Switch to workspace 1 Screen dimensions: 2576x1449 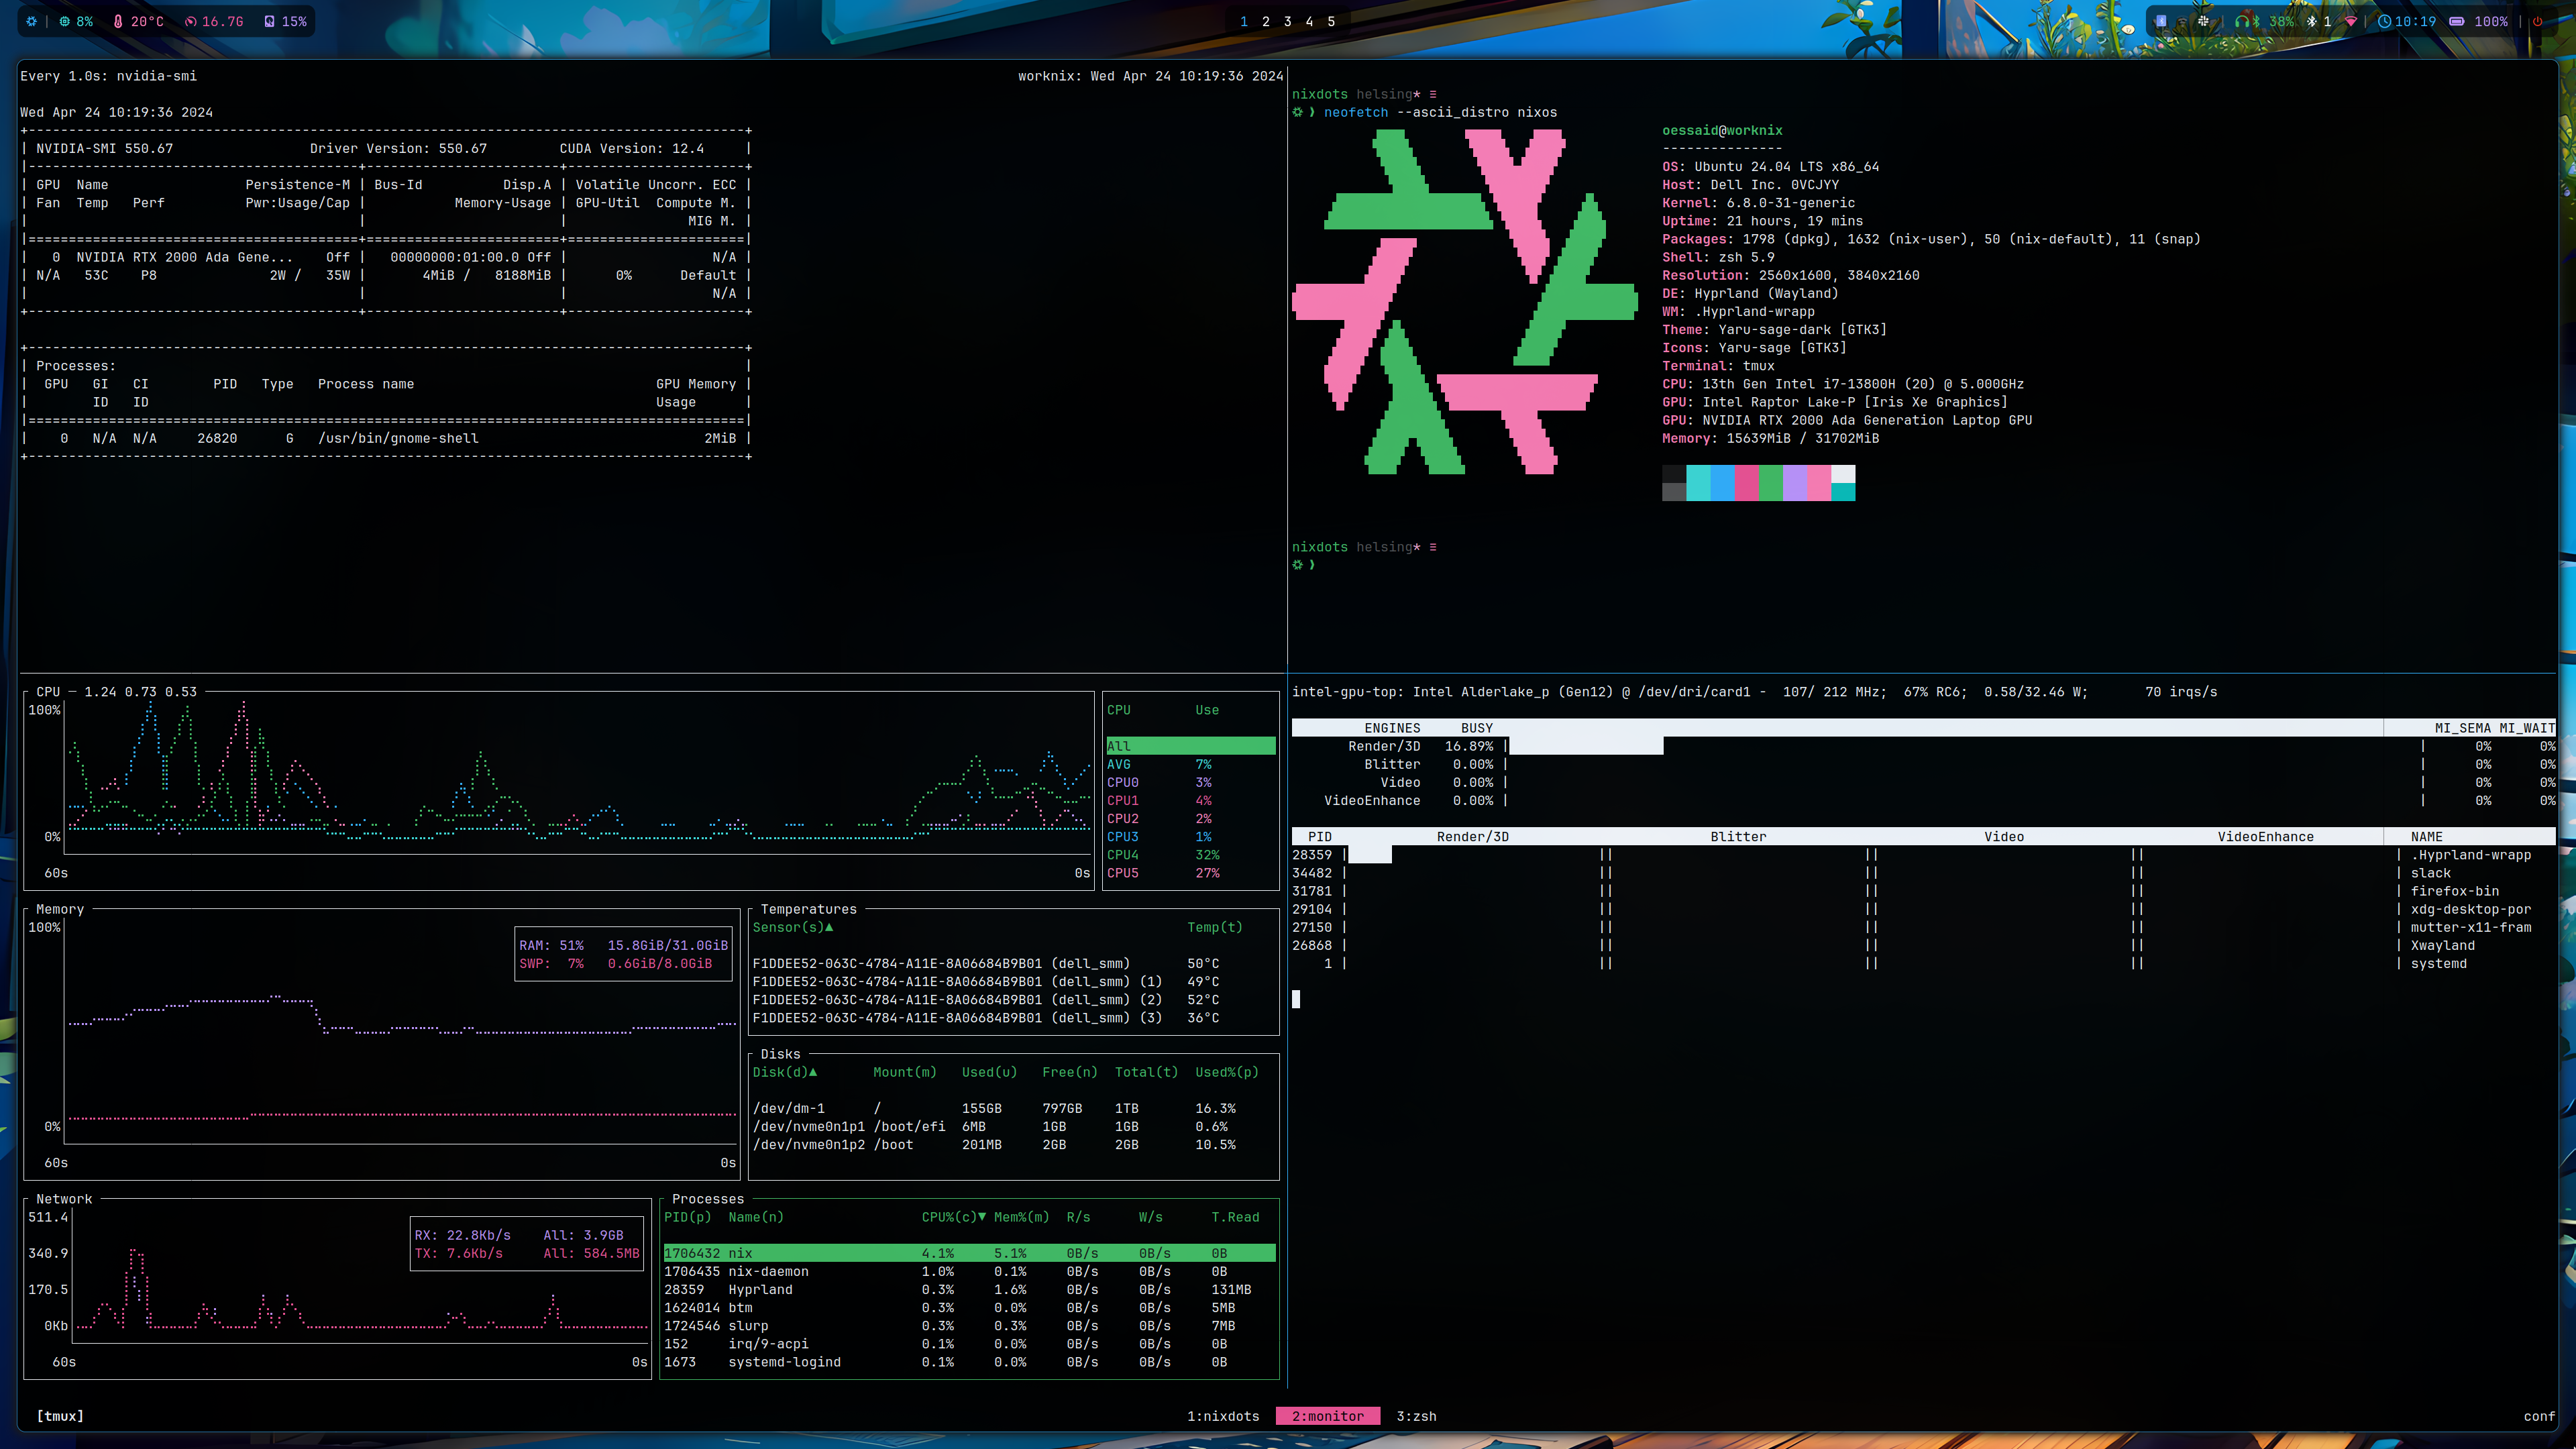point(1244,21)
